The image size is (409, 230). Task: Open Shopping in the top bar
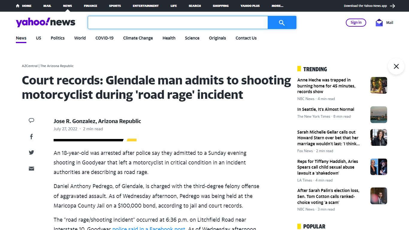(221, 6)
